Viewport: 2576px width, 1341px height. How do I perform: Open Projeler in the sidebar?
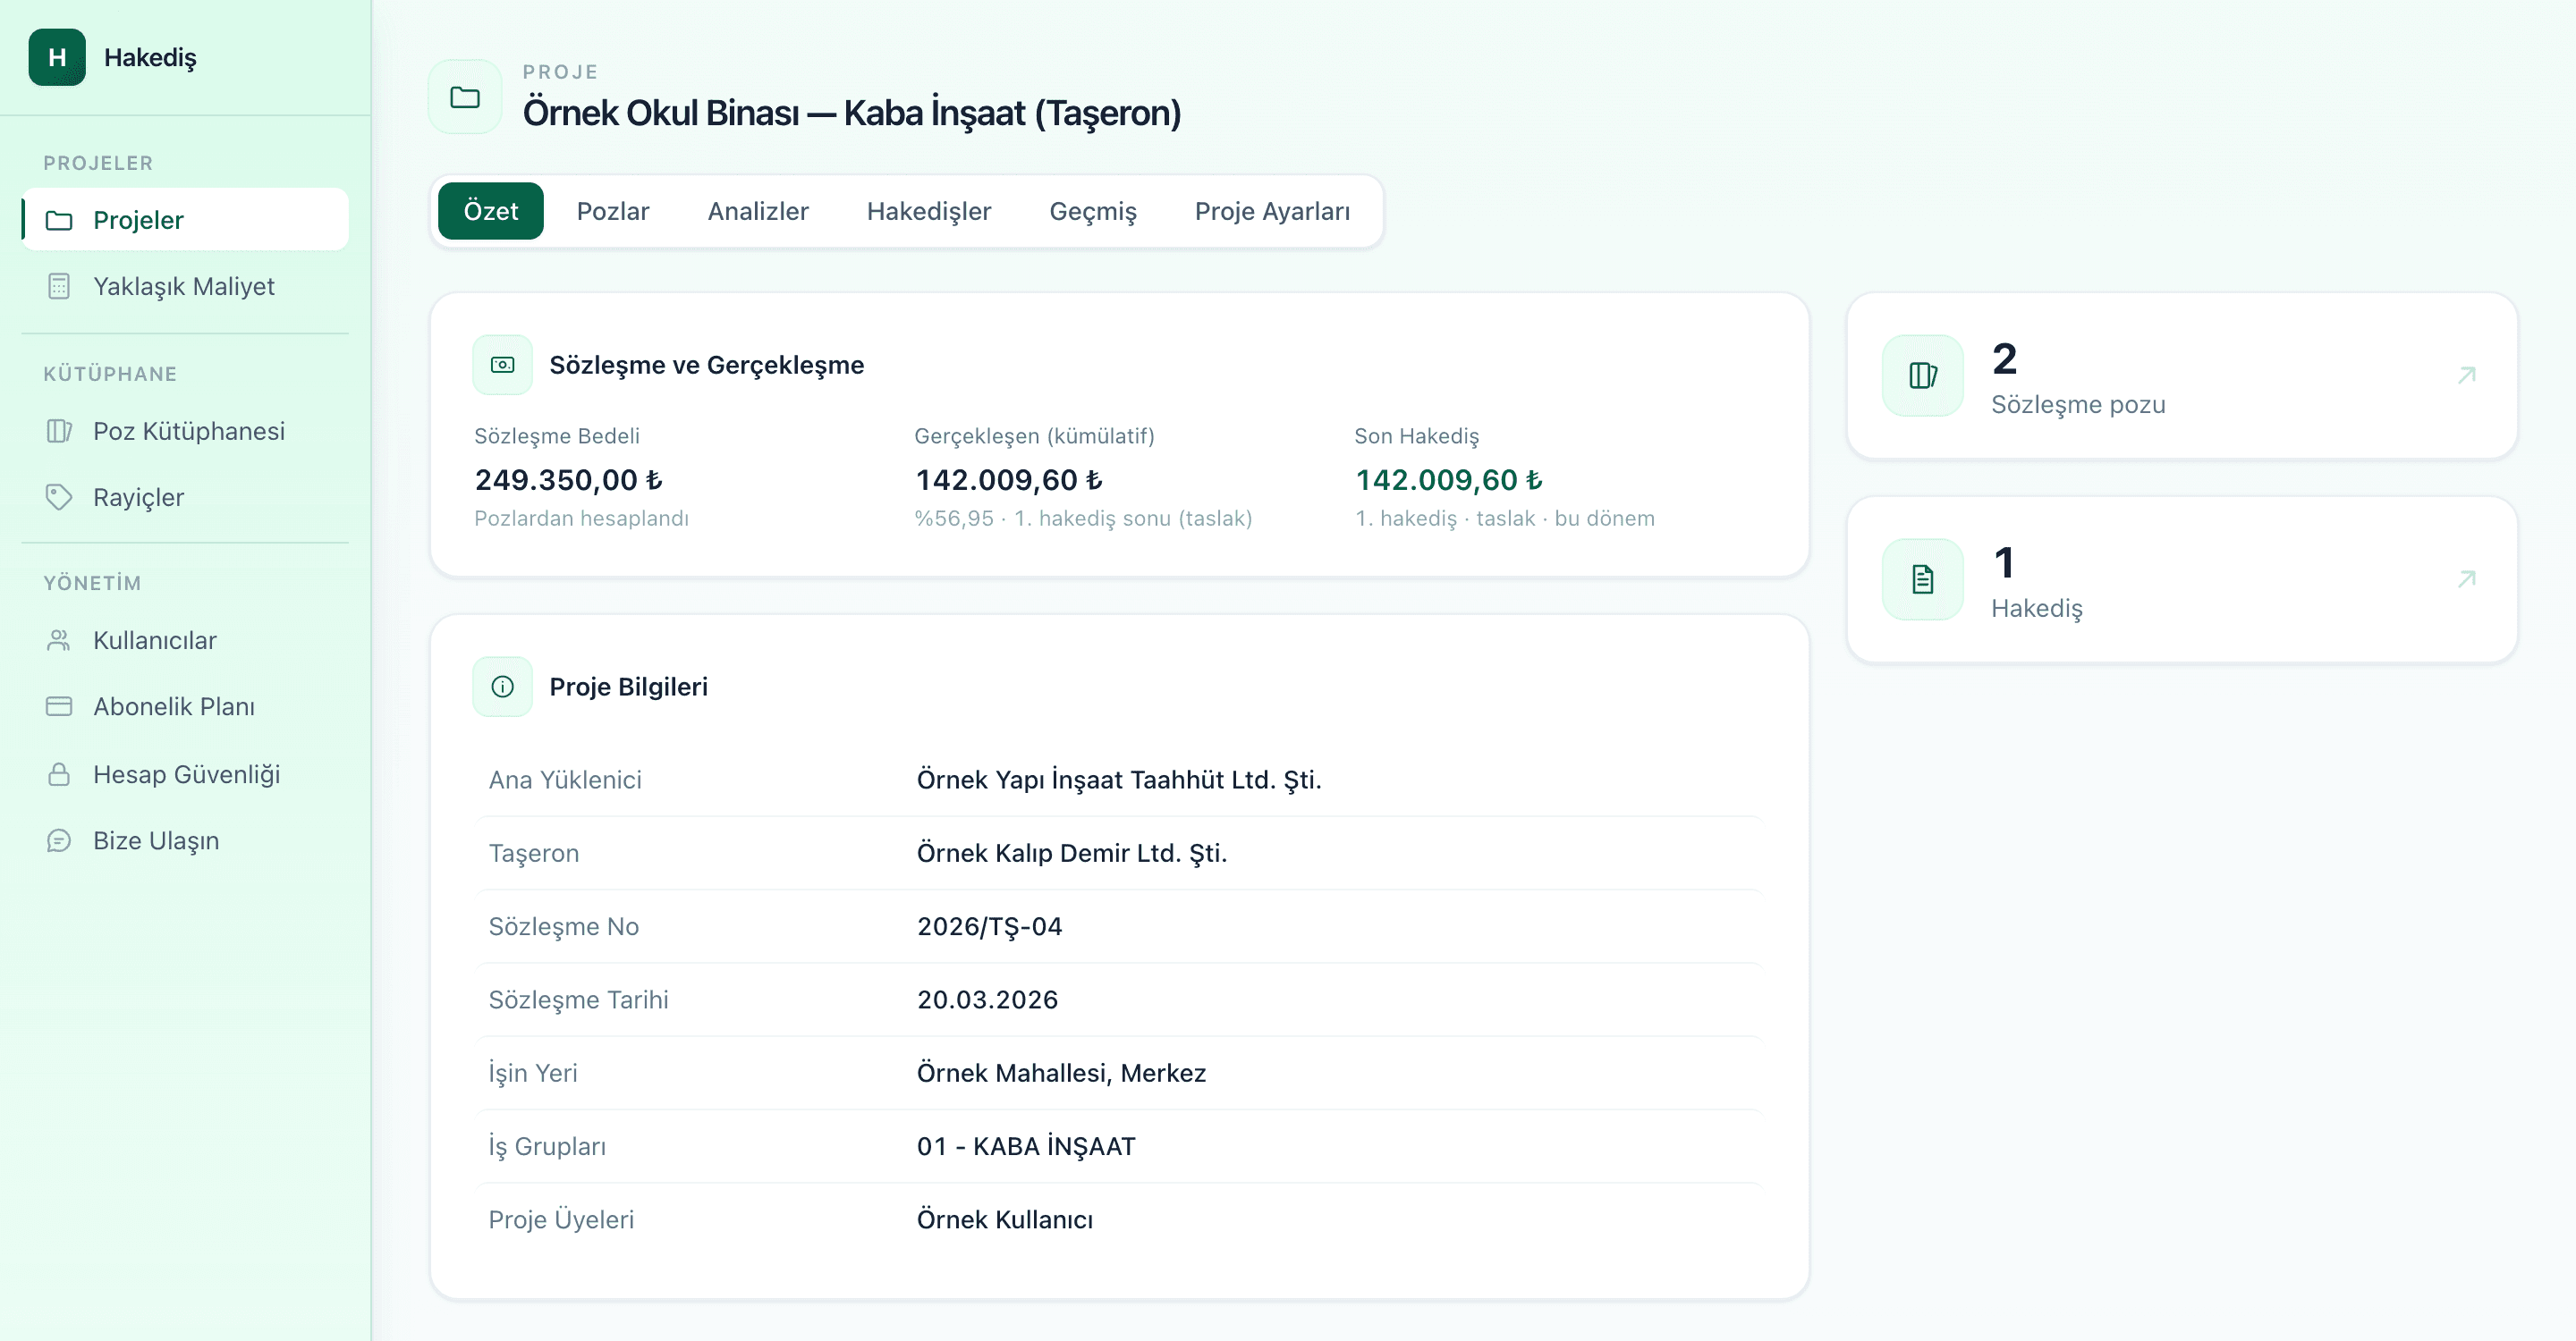[186, 220]
